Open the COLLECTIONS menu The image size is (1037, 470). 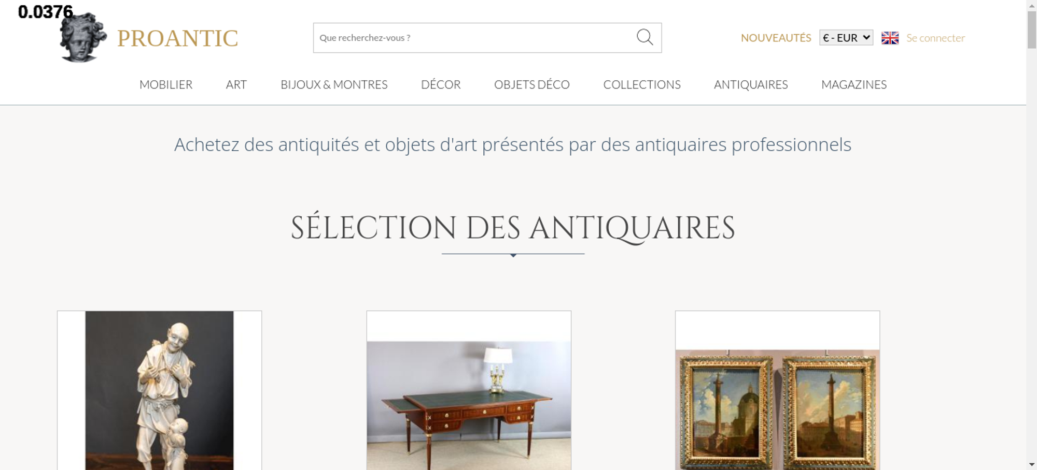pos(642,84)
